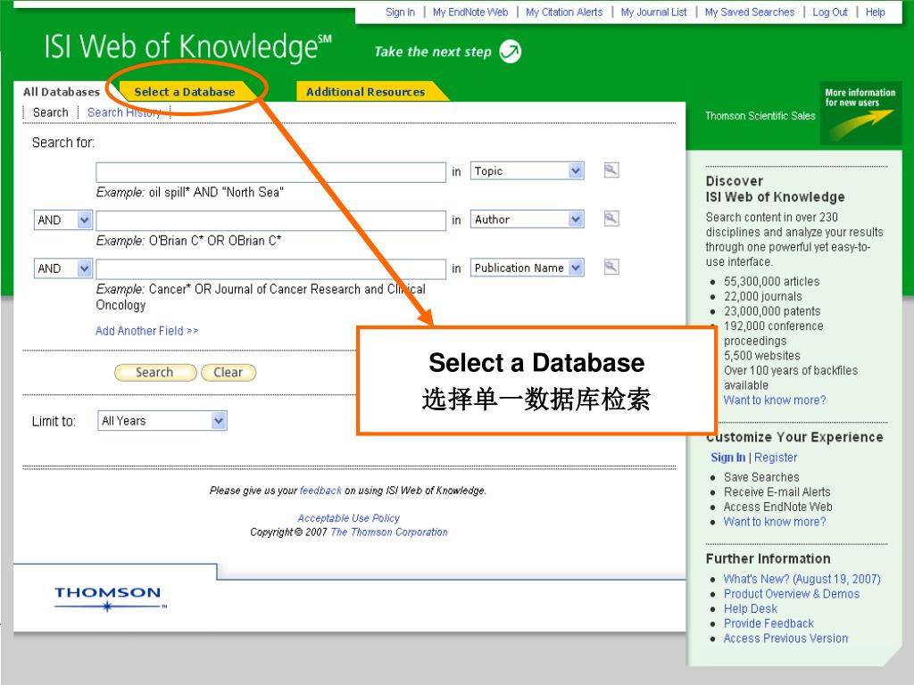914x685 pixels.
Task: Select the Search sub-tab
Action: tap(51, 112)
